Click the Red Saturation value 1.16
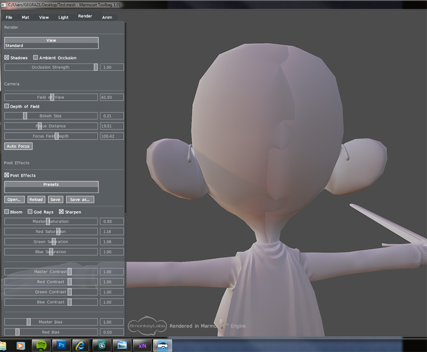 click(112, 231)
